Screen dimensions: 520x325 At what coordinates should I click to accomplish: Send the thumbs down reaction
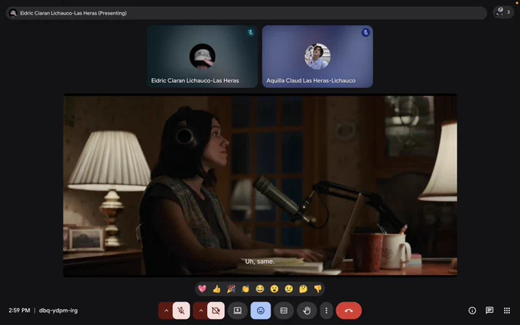[x=317, y=289]
